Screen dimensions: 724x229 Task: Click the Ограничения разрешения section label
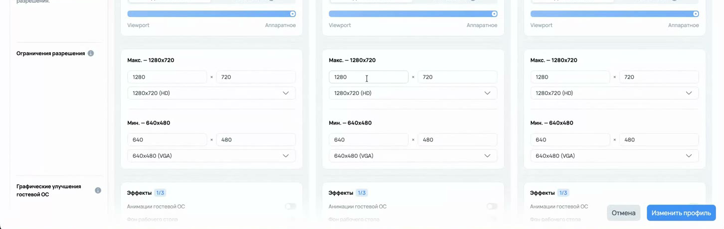click(x=51, y=53)
